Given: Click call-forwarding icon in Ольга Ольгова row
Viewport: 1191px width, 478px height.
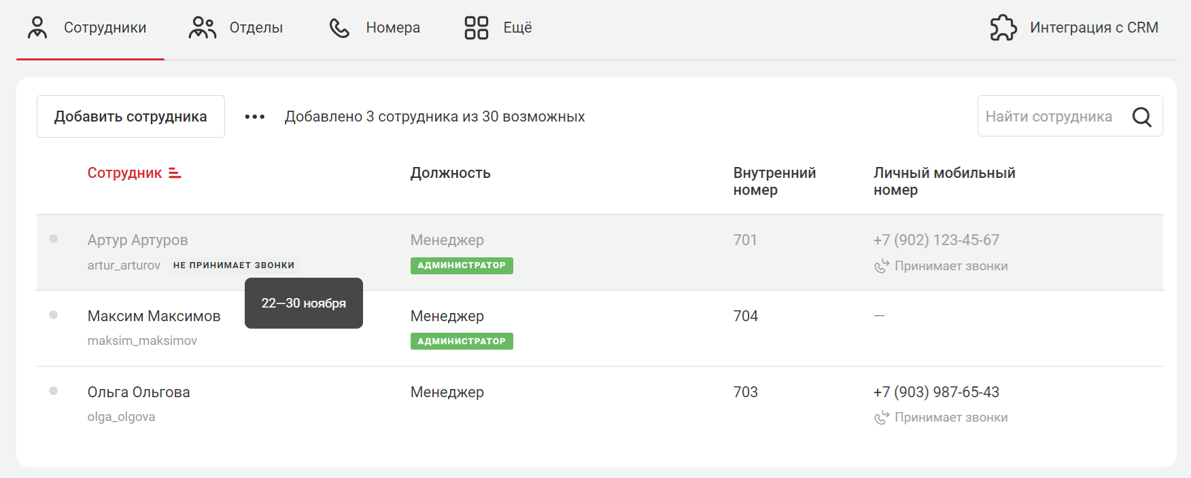Looking at the screenshot, I should [x=882, y=418].
